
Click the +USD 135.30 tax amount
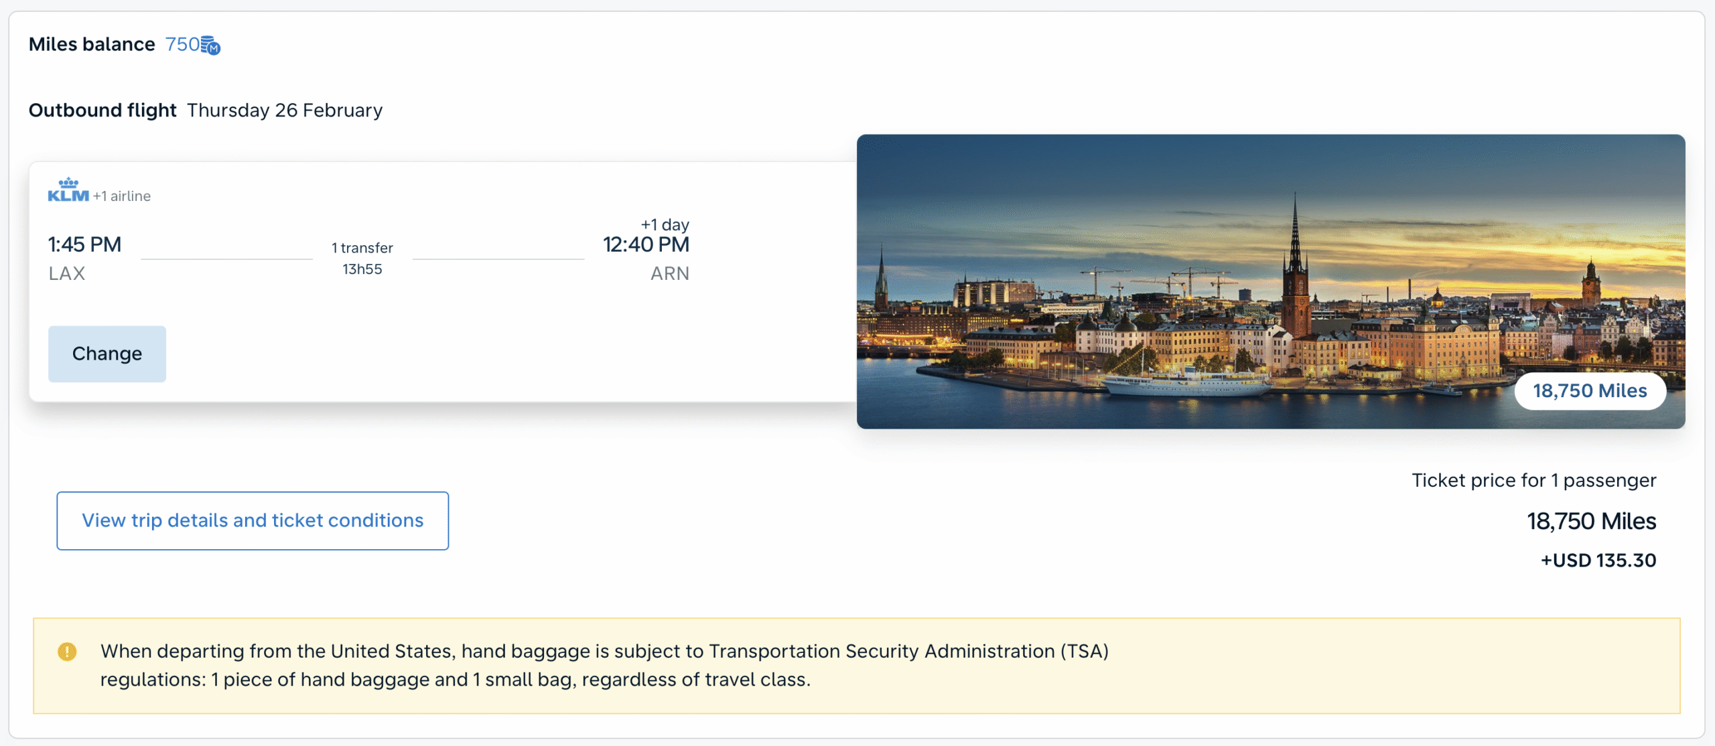[x=1598, y=561]
